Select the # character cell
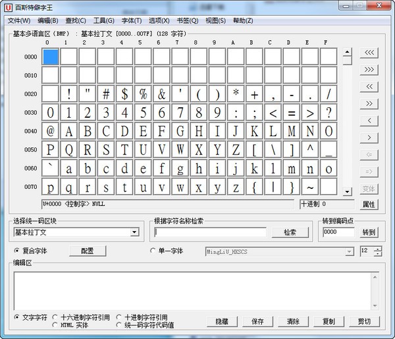The height and width of the screenshot is (339, 395). click(x=106, y=94)
